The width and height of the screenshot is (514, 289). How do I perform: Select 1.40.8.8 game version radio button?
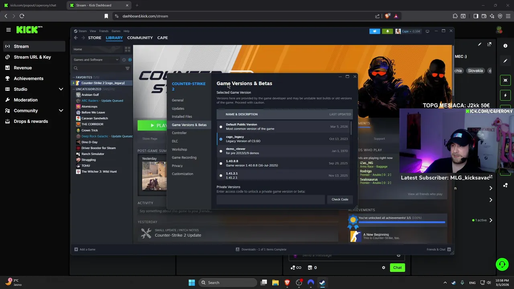pos(220,163)
